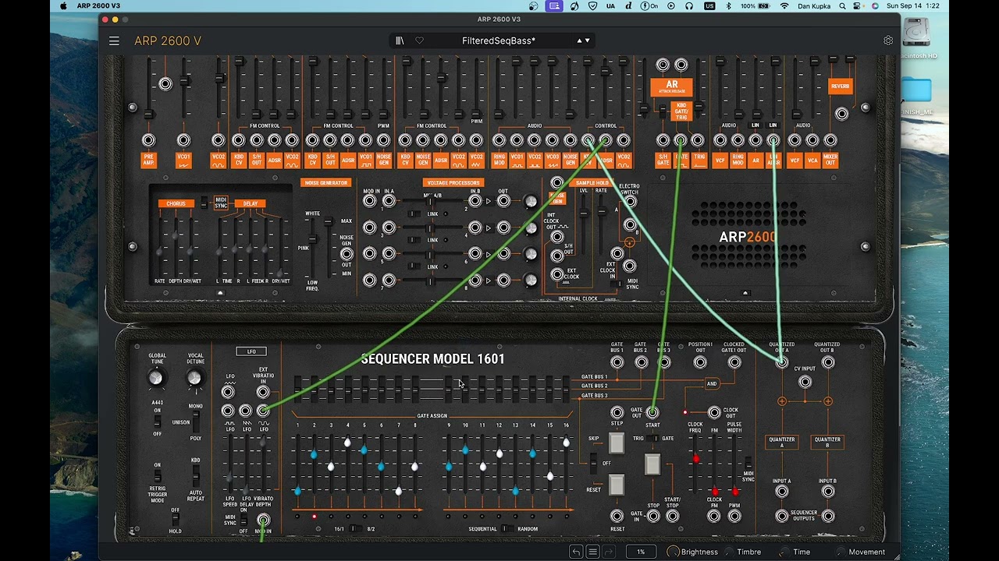999x561 pixels.
Task: Click the sequencer Step button
Action: pyautogui.click(x=617, y=444)
